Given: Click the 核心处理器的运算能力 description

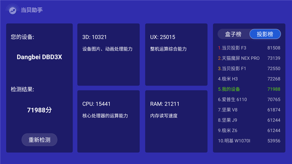Looking at the screenshot, I should point(105,116).
